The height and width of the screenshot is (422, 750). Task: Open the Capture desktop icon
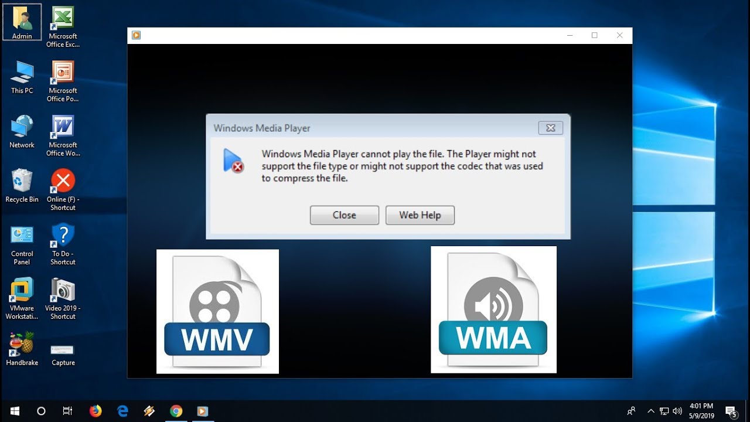(x=63, y=354)
